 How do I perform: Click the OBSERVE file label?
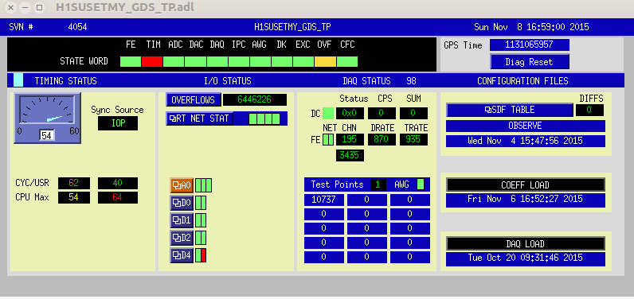525,126
